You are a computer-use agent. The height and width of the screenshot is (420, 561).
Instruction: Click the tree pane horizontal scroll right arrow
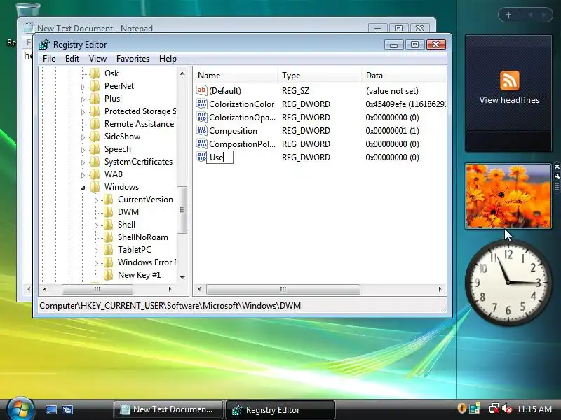(x=170, y=289)
